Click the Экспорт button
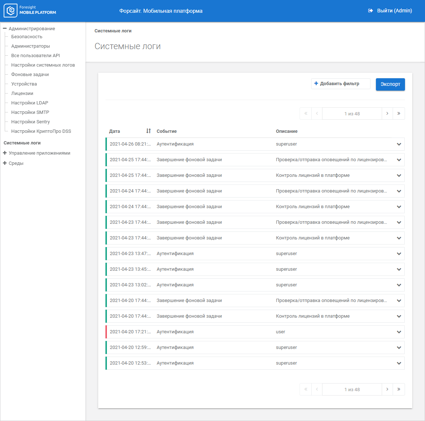This screenshot has width=425, height=421. (x=390, y=84)
